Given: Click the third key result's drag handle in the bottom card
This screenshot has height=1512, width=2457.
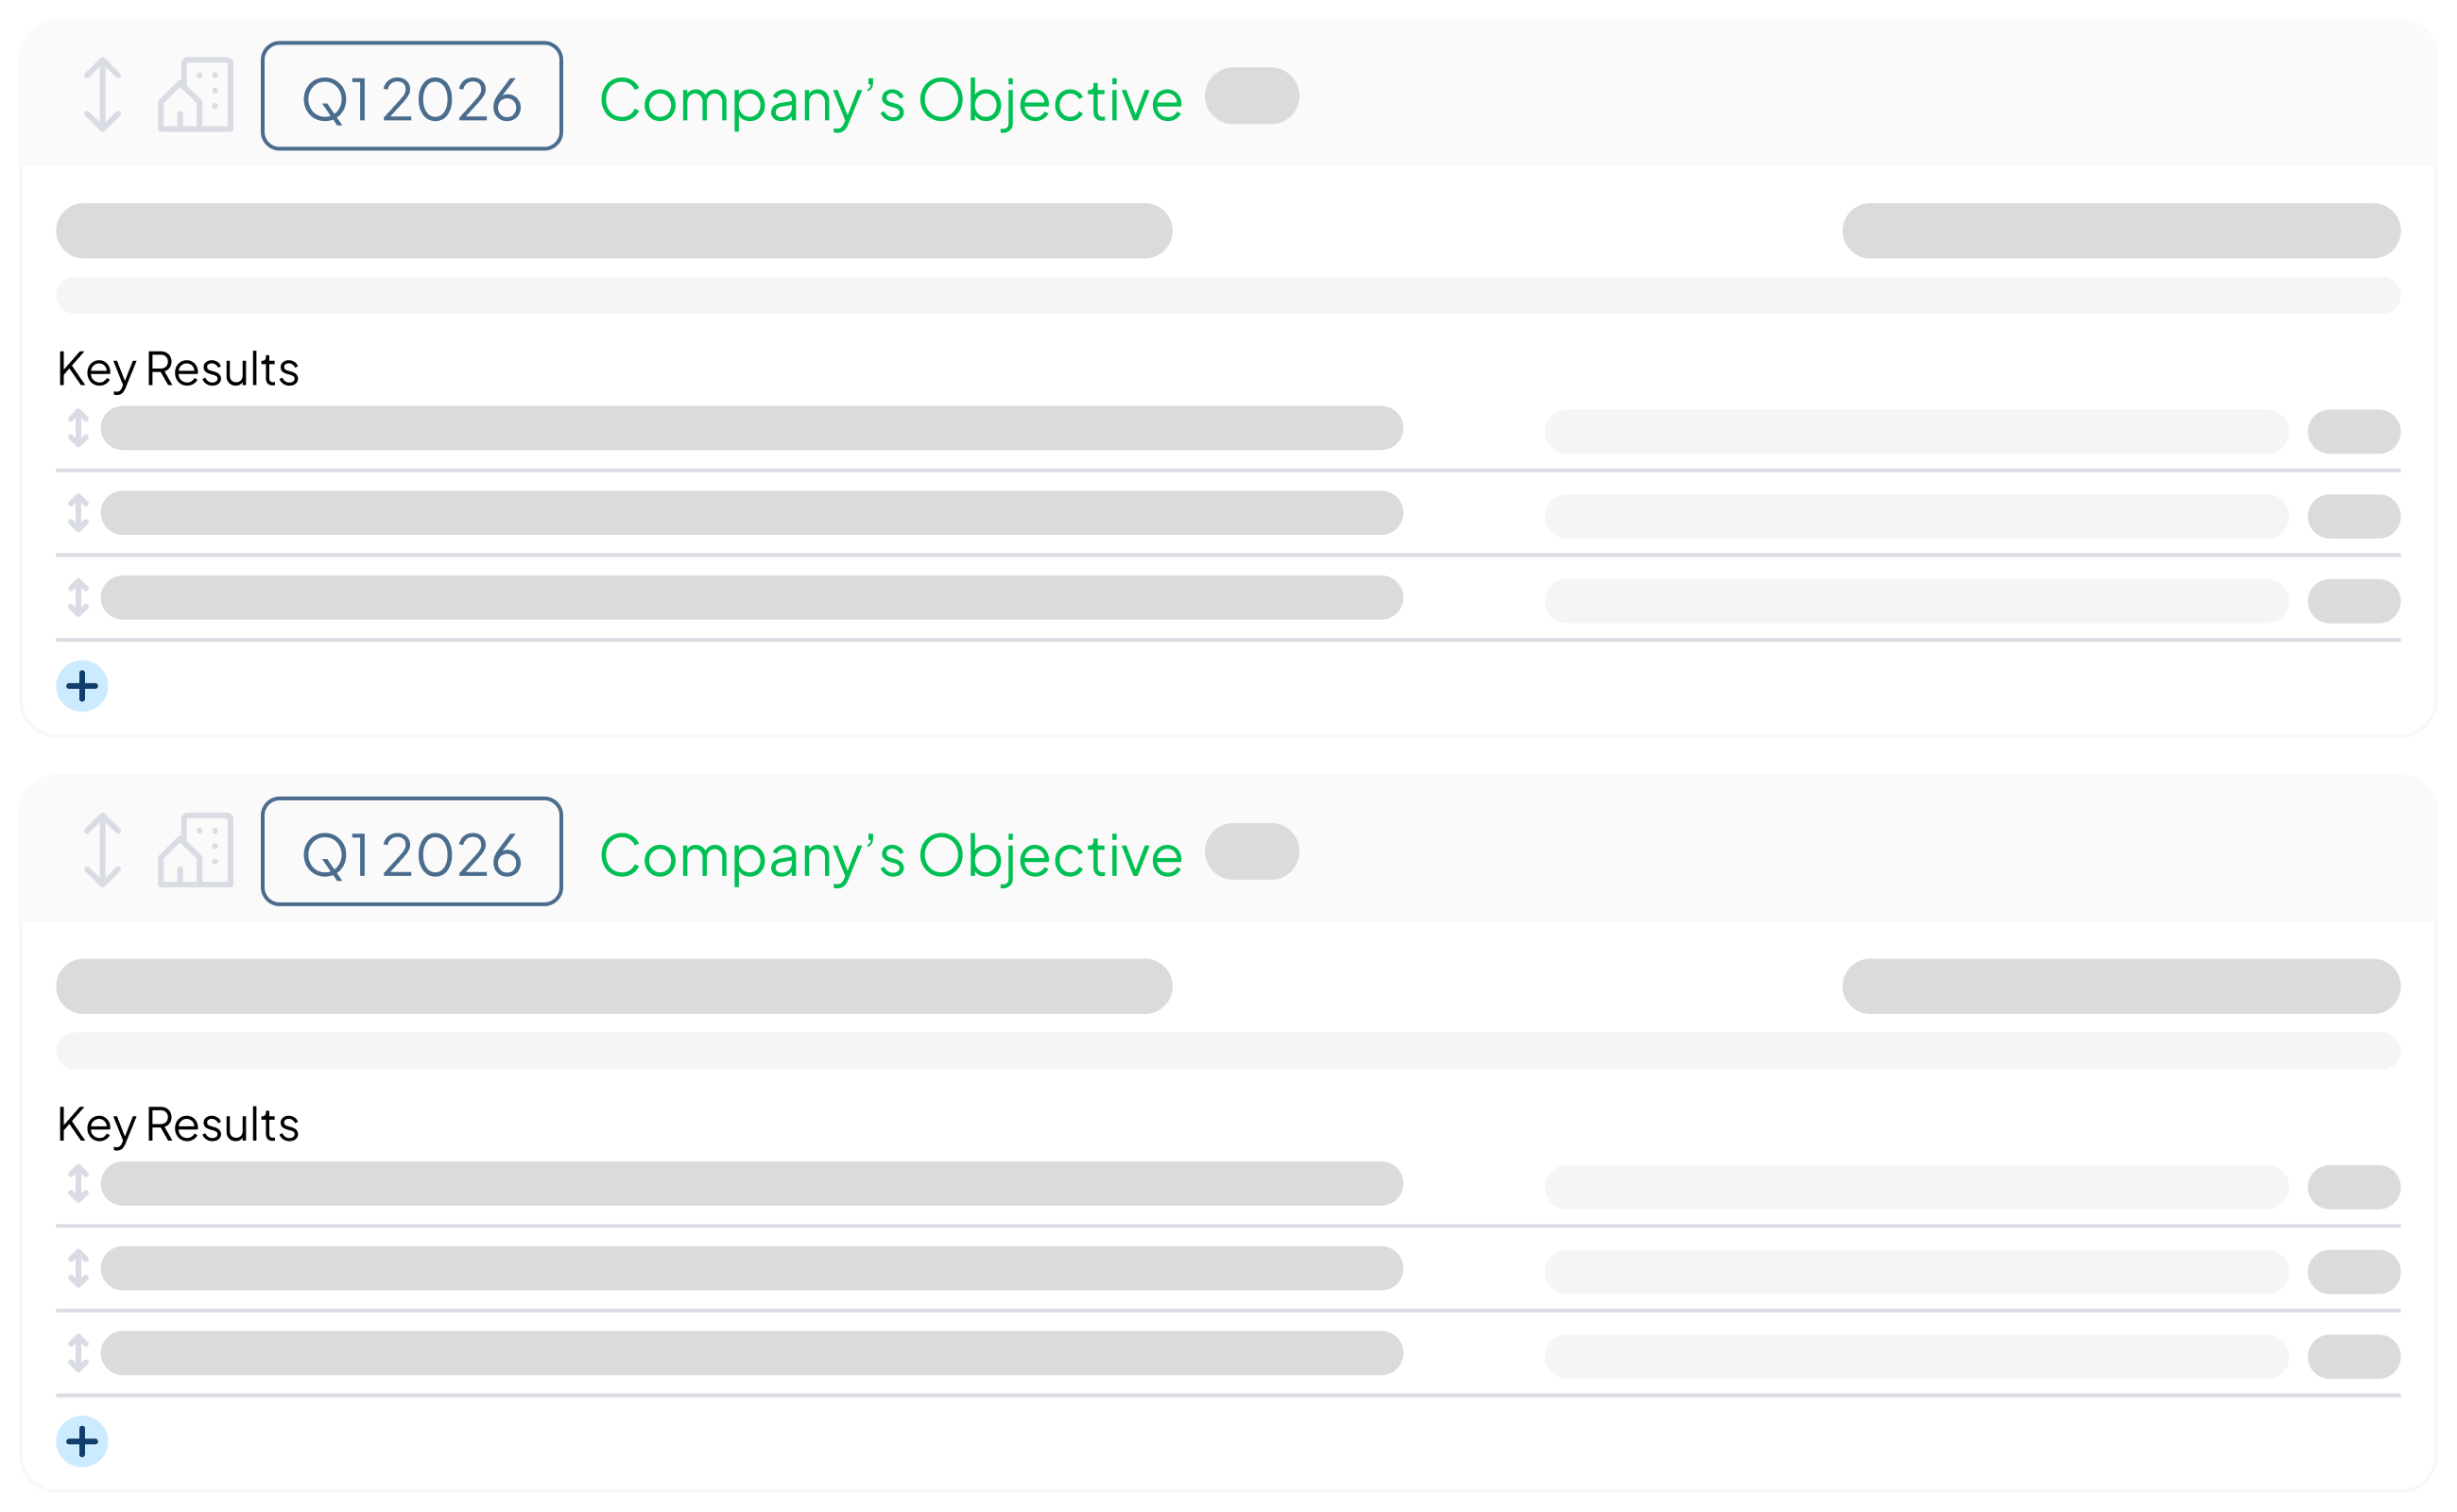Looking at the screenshot, I should point(78,1353).
